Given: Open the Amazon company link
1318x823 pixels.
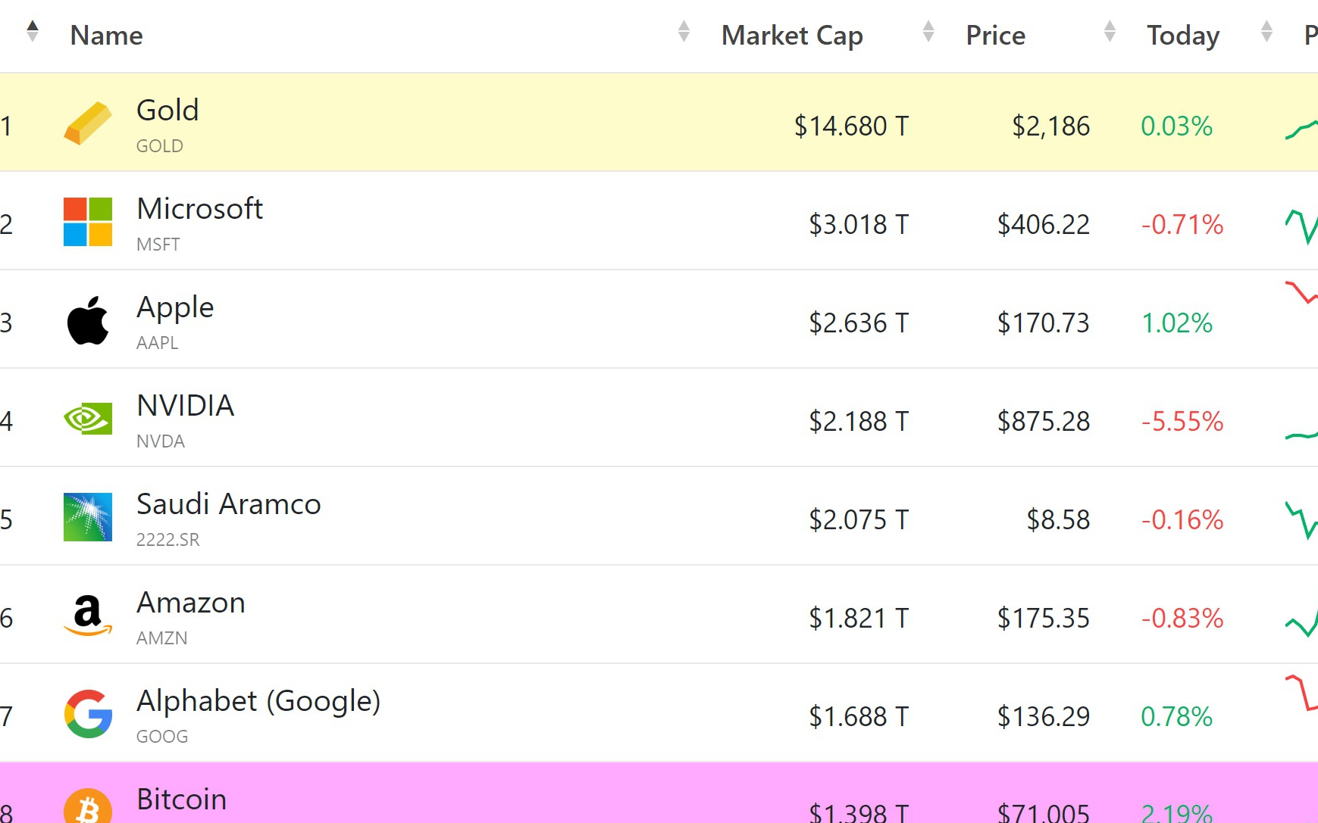Looking at the screenshot, I should click(x=191, y=603).
